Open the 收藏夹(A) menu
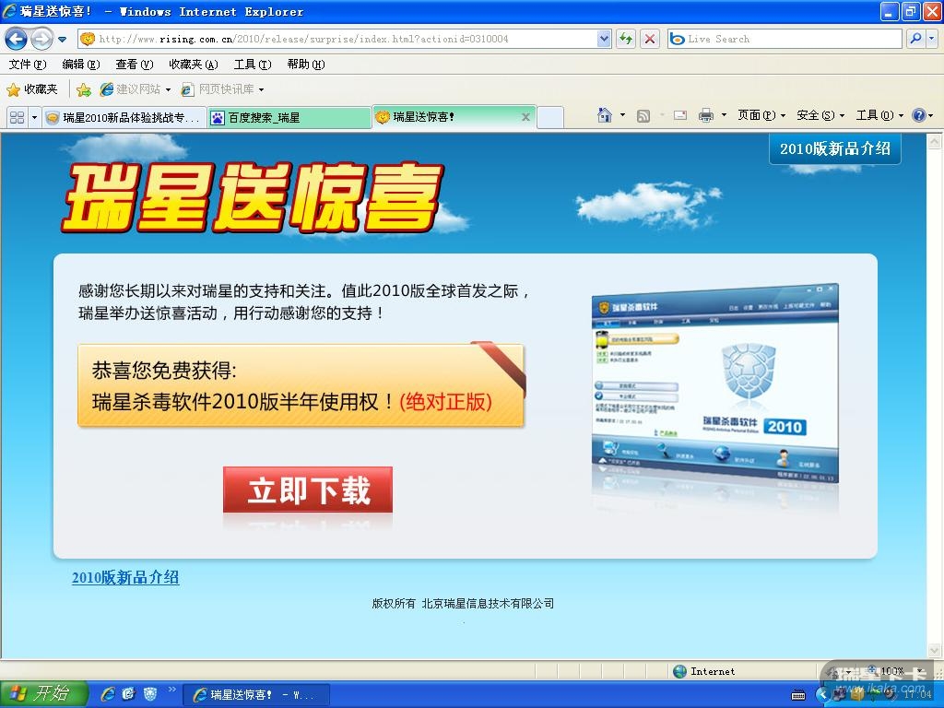 pyautogui.click(x=194, y=65)
